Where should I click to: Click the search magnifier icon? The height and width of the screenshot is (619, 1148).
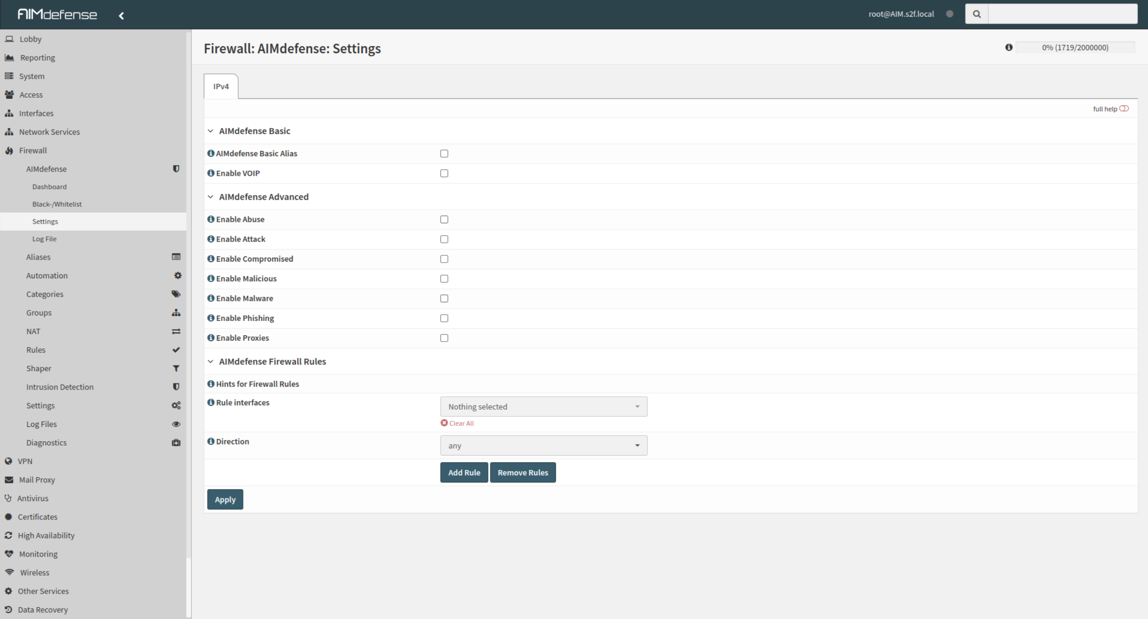point(976,14)
